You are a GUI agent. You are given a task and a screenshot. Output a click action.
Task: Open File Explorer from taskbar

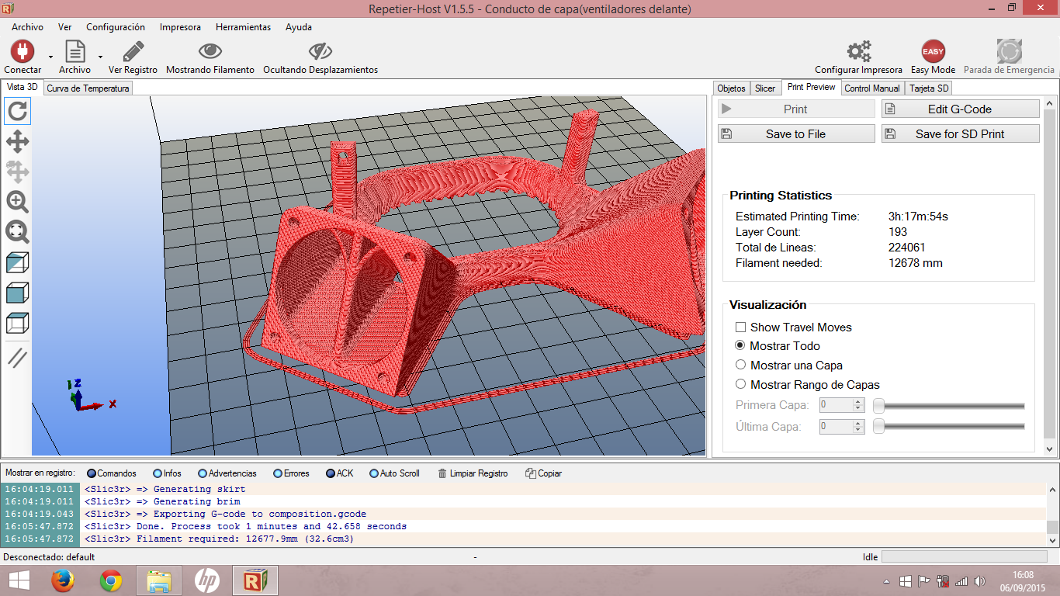159,580
